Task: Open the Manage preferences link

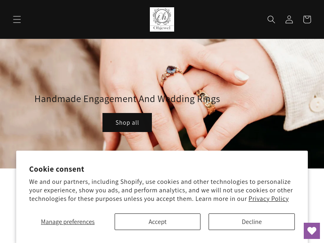Action: coord(68,222)
